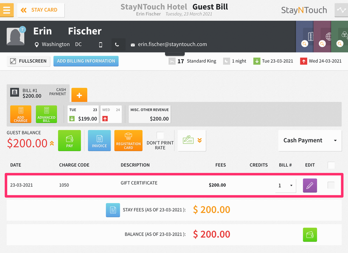Open the Cash Payment dropdown
Screen dimensions: 348x253
click(310, 140)
